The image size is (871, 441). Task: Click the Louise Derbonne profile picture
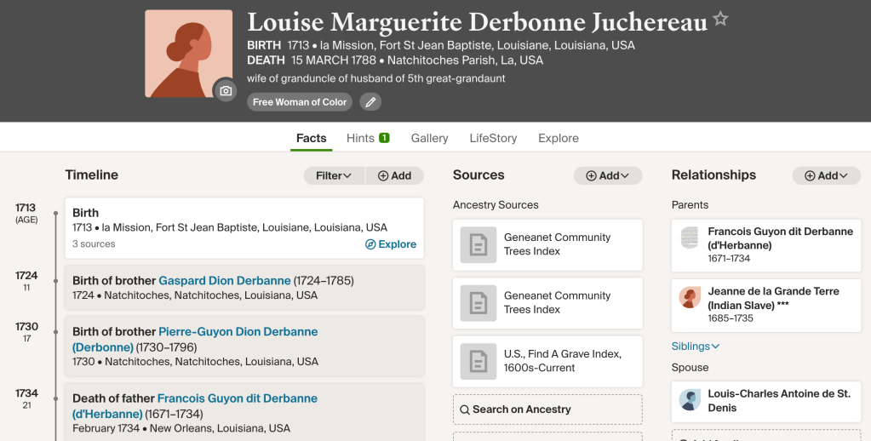(x=188, y=54)
